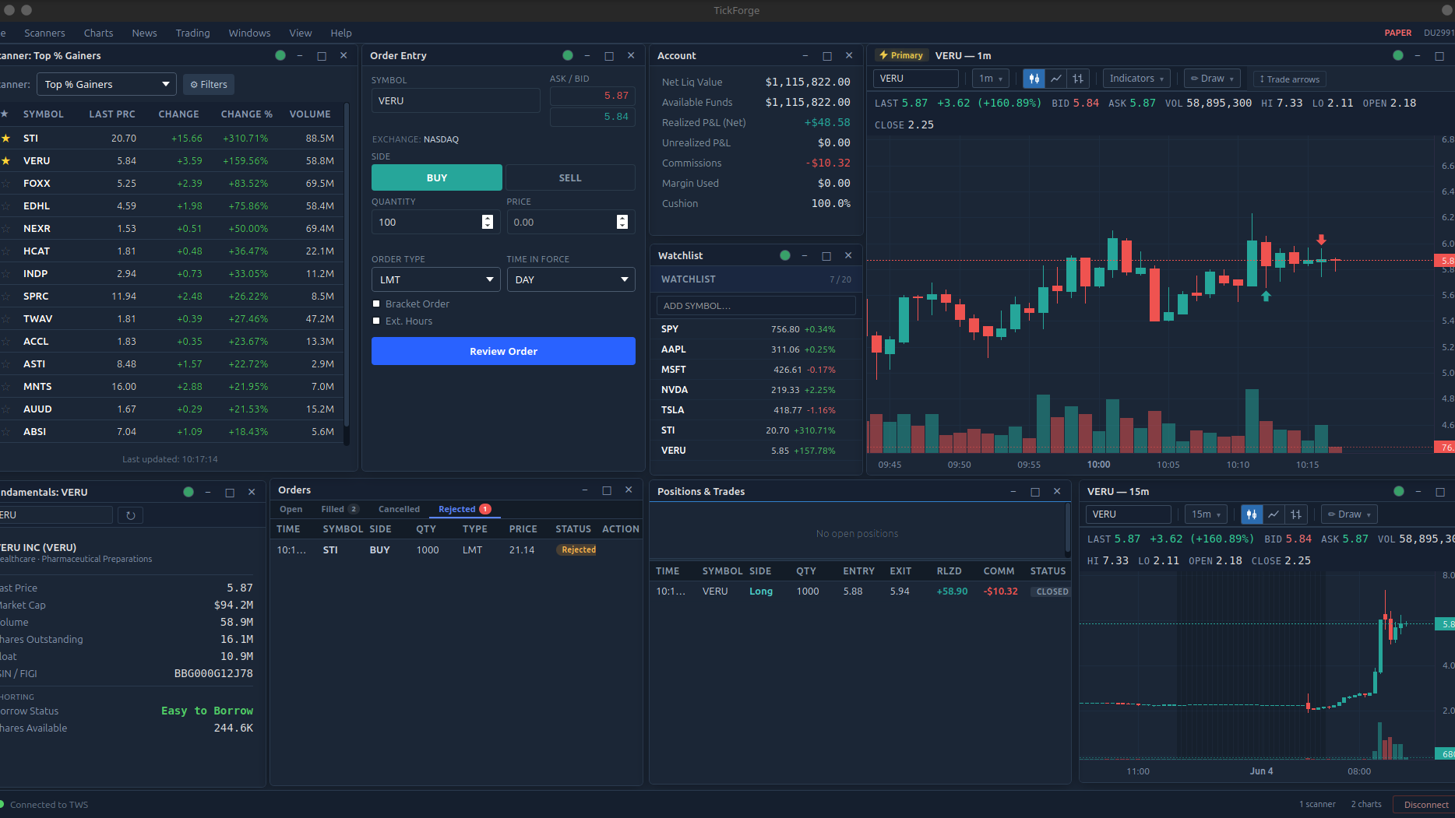Switch VERU 15m chart to line type
Viewport: 1455px width, 818px height.
coord(1274,514)
